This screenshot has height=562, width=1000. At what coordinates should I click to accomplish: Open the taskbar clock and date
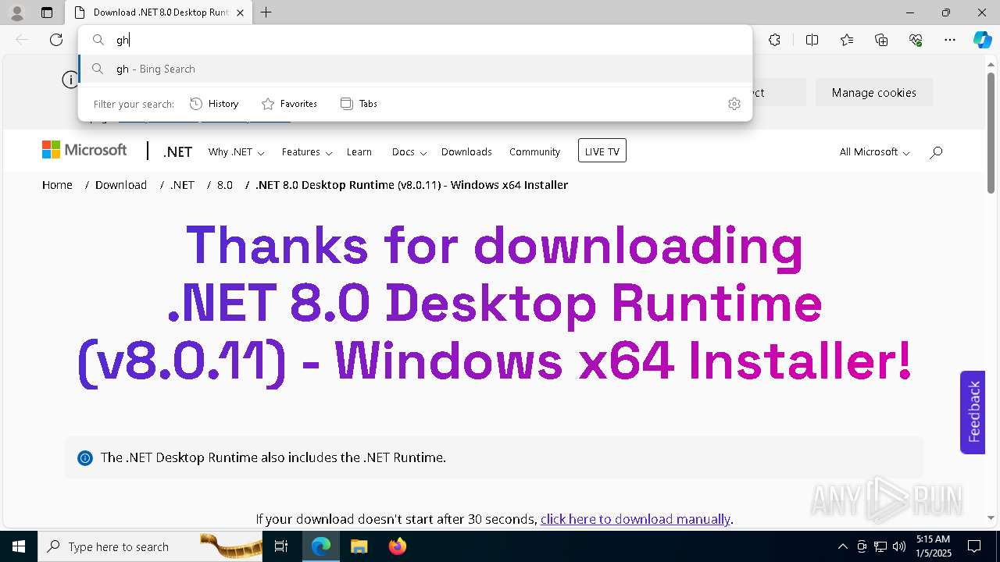coord(934,546)
